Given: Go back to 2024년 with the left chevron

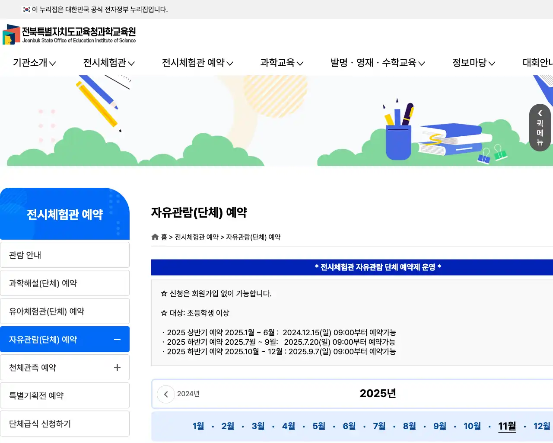Looking at the screenshot, I should (165, 394).
